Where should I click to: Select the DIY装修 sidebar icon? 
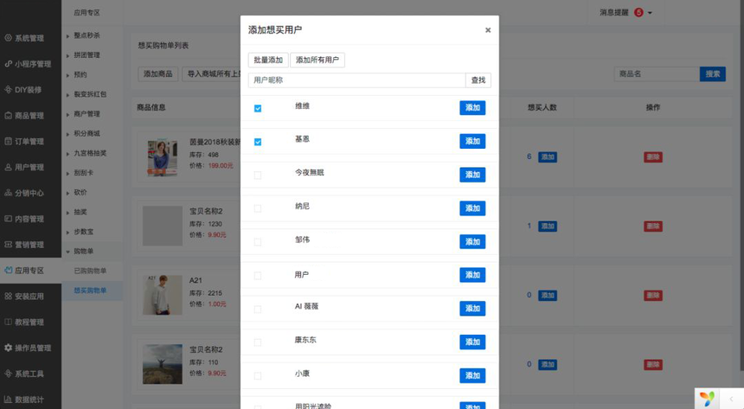pyautogui.click(x=8, y=89)
